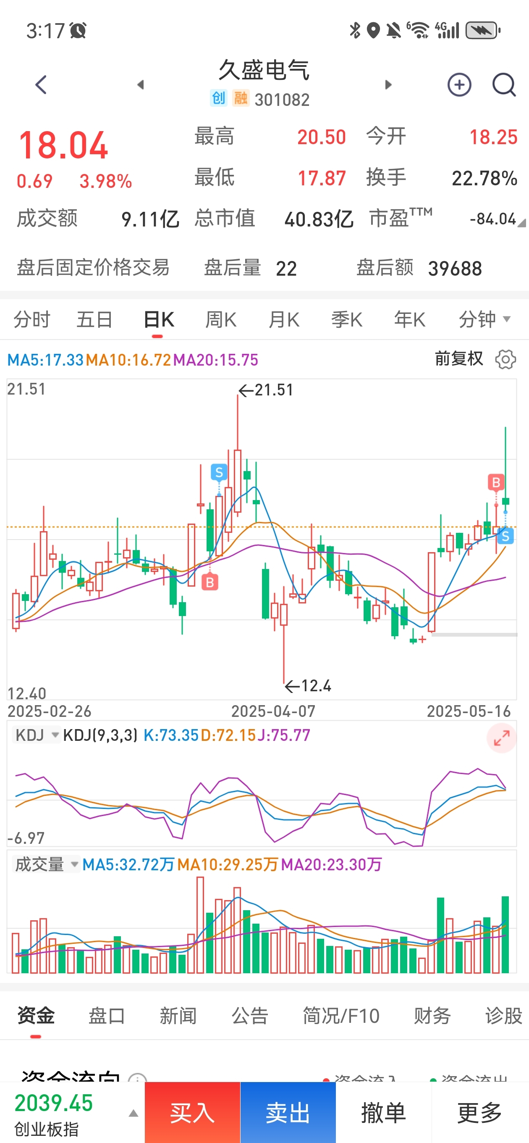Open the 公告 section tab
This screenshot has width=529, height=1143.
point(250,1015)
